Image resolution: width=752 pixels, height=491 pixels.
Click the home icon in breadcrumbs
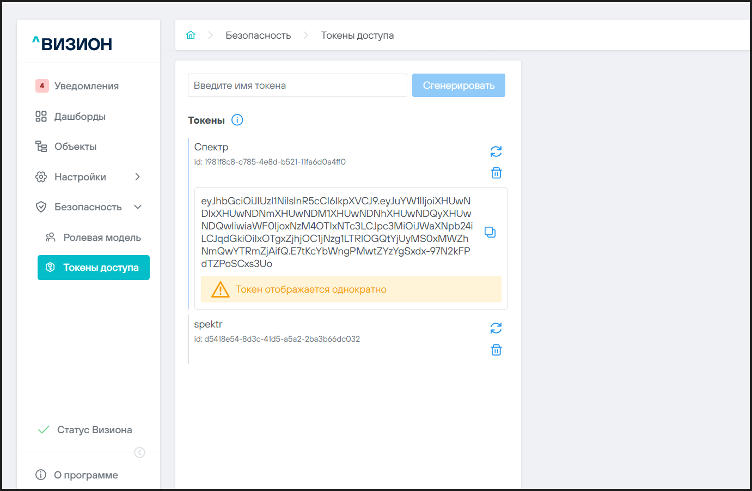[191, 35]
